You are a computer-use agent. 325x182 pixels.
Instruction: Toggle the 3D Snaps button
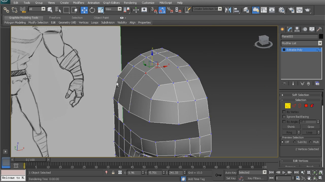click(154, 10)
